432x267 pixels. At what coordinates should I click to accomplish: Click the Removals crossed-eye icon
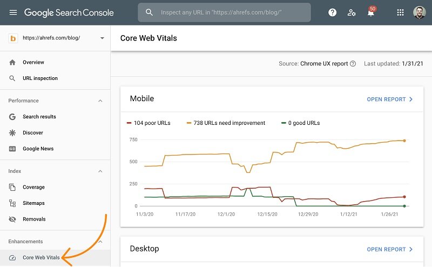pyautogui.click(x=12, y=219)
